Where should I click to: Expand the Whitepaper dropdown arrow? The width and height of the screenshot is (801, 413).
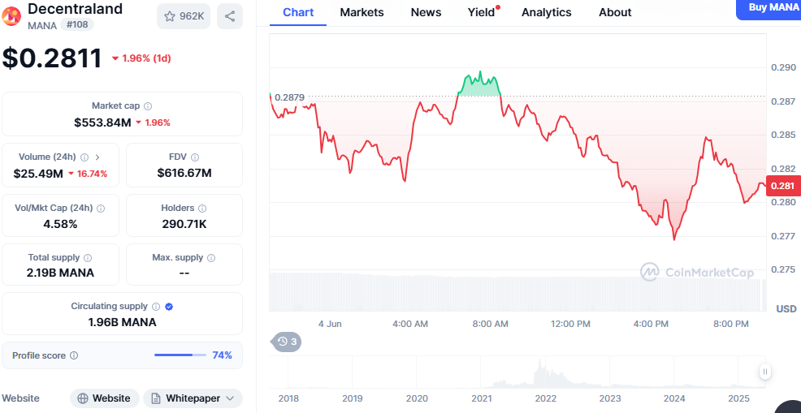click(229, 398)
